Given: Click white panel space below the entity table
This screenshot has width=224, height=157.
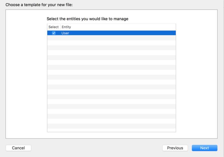Looking at the screenshot, I should [111, 135].
